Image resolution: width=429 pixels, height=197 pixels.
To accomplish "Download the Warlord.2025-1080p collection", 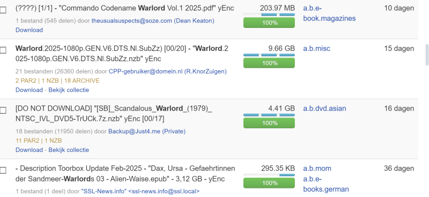I will pos(29,90).
